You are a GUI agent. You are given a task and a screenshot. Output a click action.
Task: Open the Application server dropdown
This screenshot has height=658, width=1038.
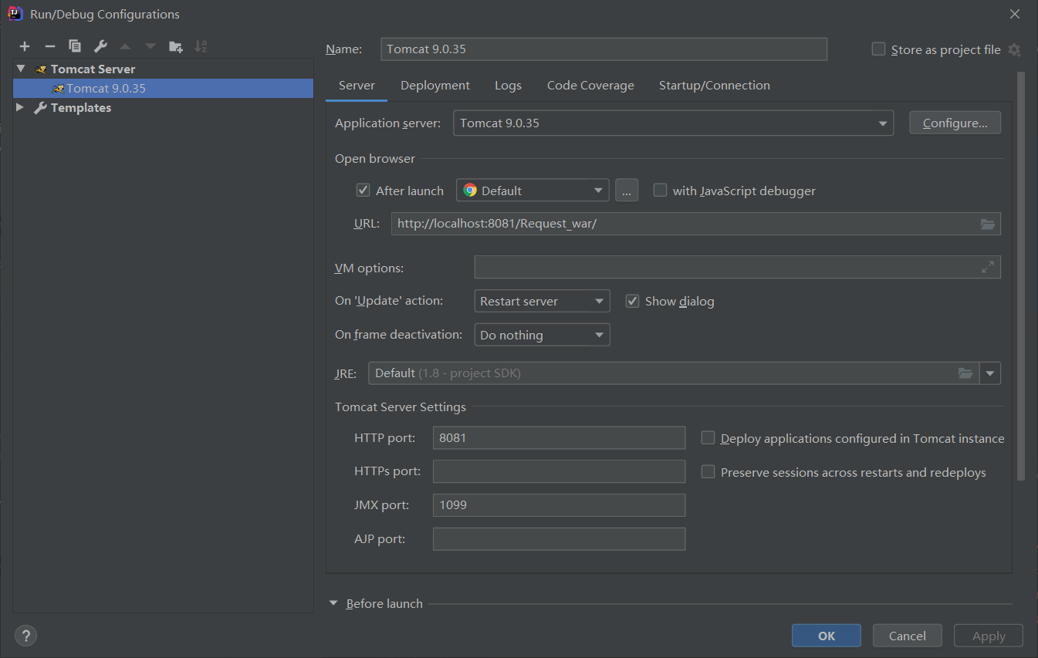882,122
